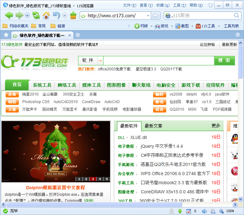The height and width of the screenshot is (215, 244).
Task: Open the office2003免费下载 link
Action: [114, 69]
